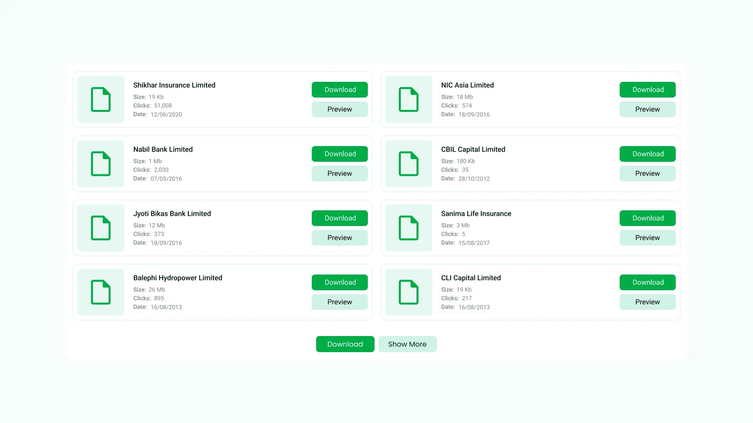Select the Sanima Life Insurance document icon
753x423 pixels.
pos(408,228)
